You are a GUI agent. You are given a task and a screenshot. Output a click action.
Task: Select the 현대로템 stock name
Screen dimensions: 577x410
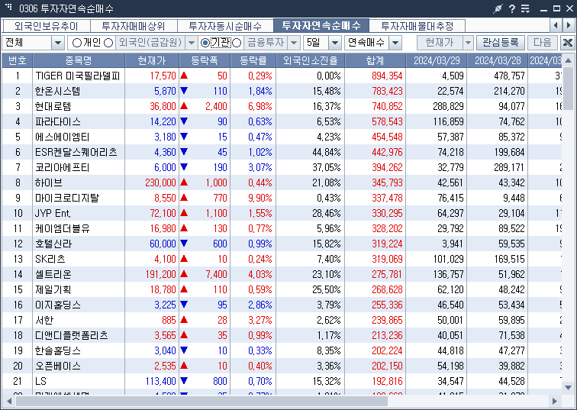[53, 106]
